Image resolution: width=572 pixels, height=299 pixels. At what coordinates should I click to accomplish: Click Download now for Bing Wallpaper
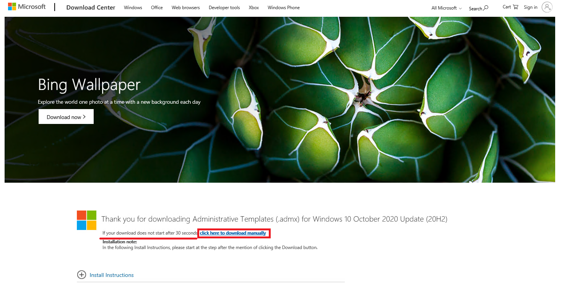click(66, 117)
